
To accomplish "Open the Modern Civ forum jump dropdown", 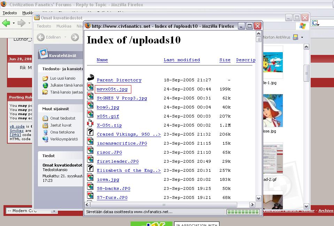I will click(x=32, y=211).
